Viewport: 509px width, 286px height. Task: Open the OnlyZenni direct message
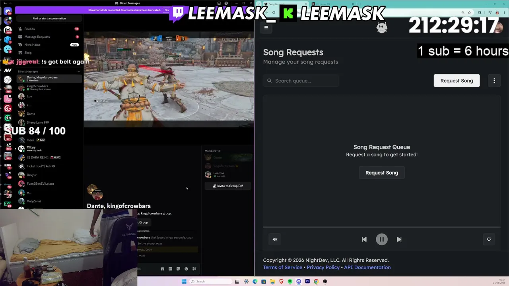click(x=49, y=201)
